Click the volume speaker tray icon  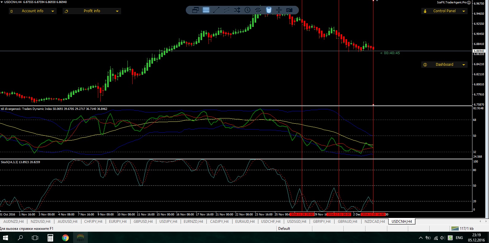click(x=443, y=238)
